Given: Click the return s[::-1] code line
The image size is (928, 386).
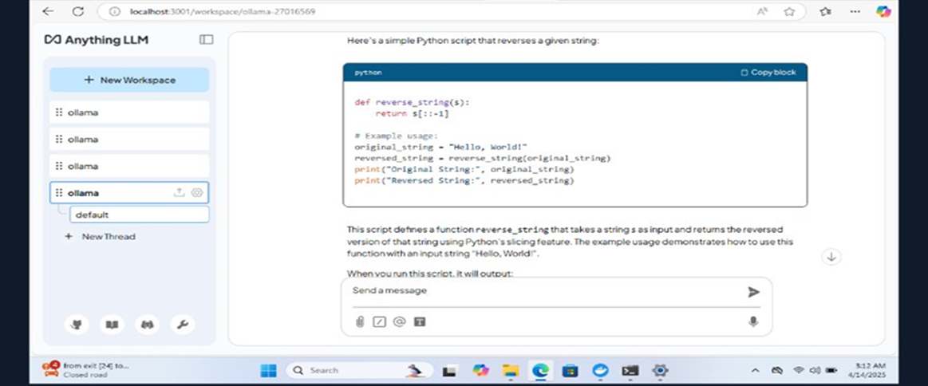Looking at the screenshot, I should pos(412,113).
